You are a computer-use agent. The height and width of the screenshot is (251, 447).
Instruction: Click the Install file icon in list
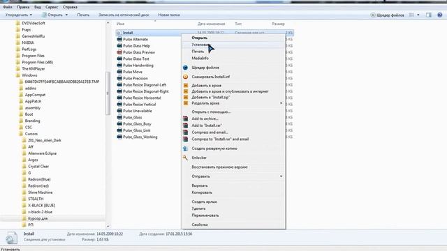[x=119, y=33]
